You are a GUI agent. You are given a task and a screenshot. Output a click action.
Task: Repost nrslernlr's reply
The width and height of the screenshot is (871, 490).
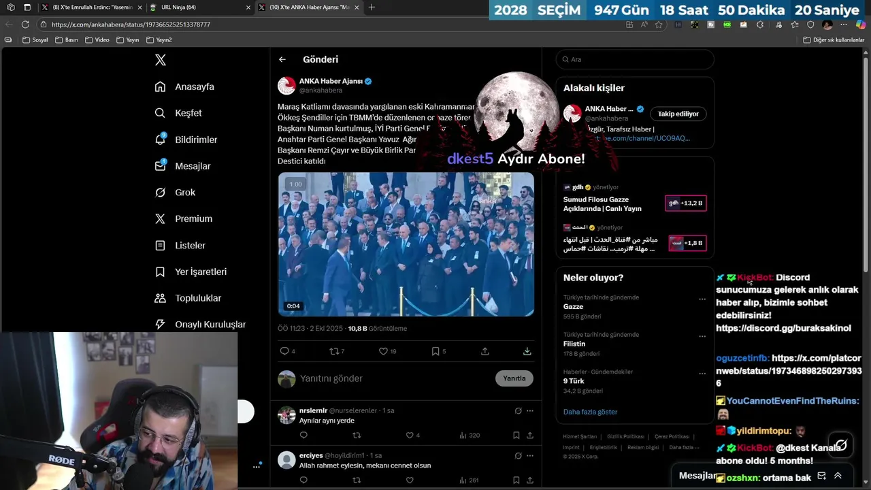[x=357, y=435]
